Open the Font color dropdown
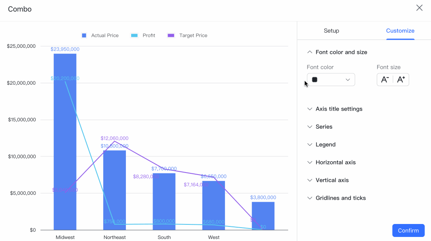 point(347,79)
